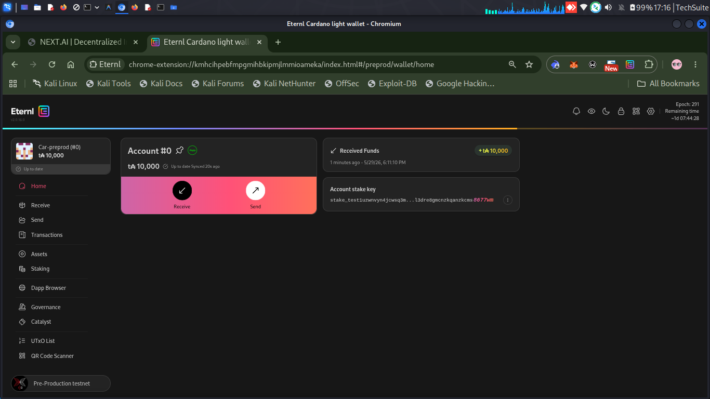The image size is (710, 399).
Task: Click the green pass badge beside Account #0
Action: (192, 150)
